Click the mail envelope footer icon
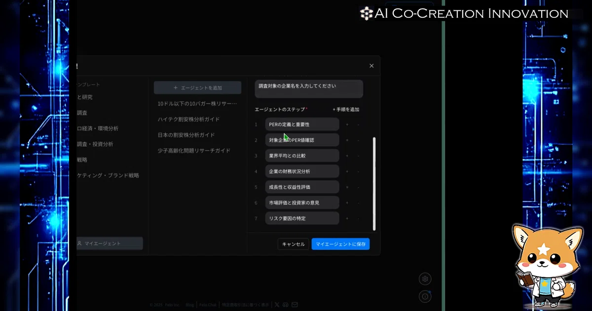The height and width of the screenshot is (311, 592). (295, 305)
